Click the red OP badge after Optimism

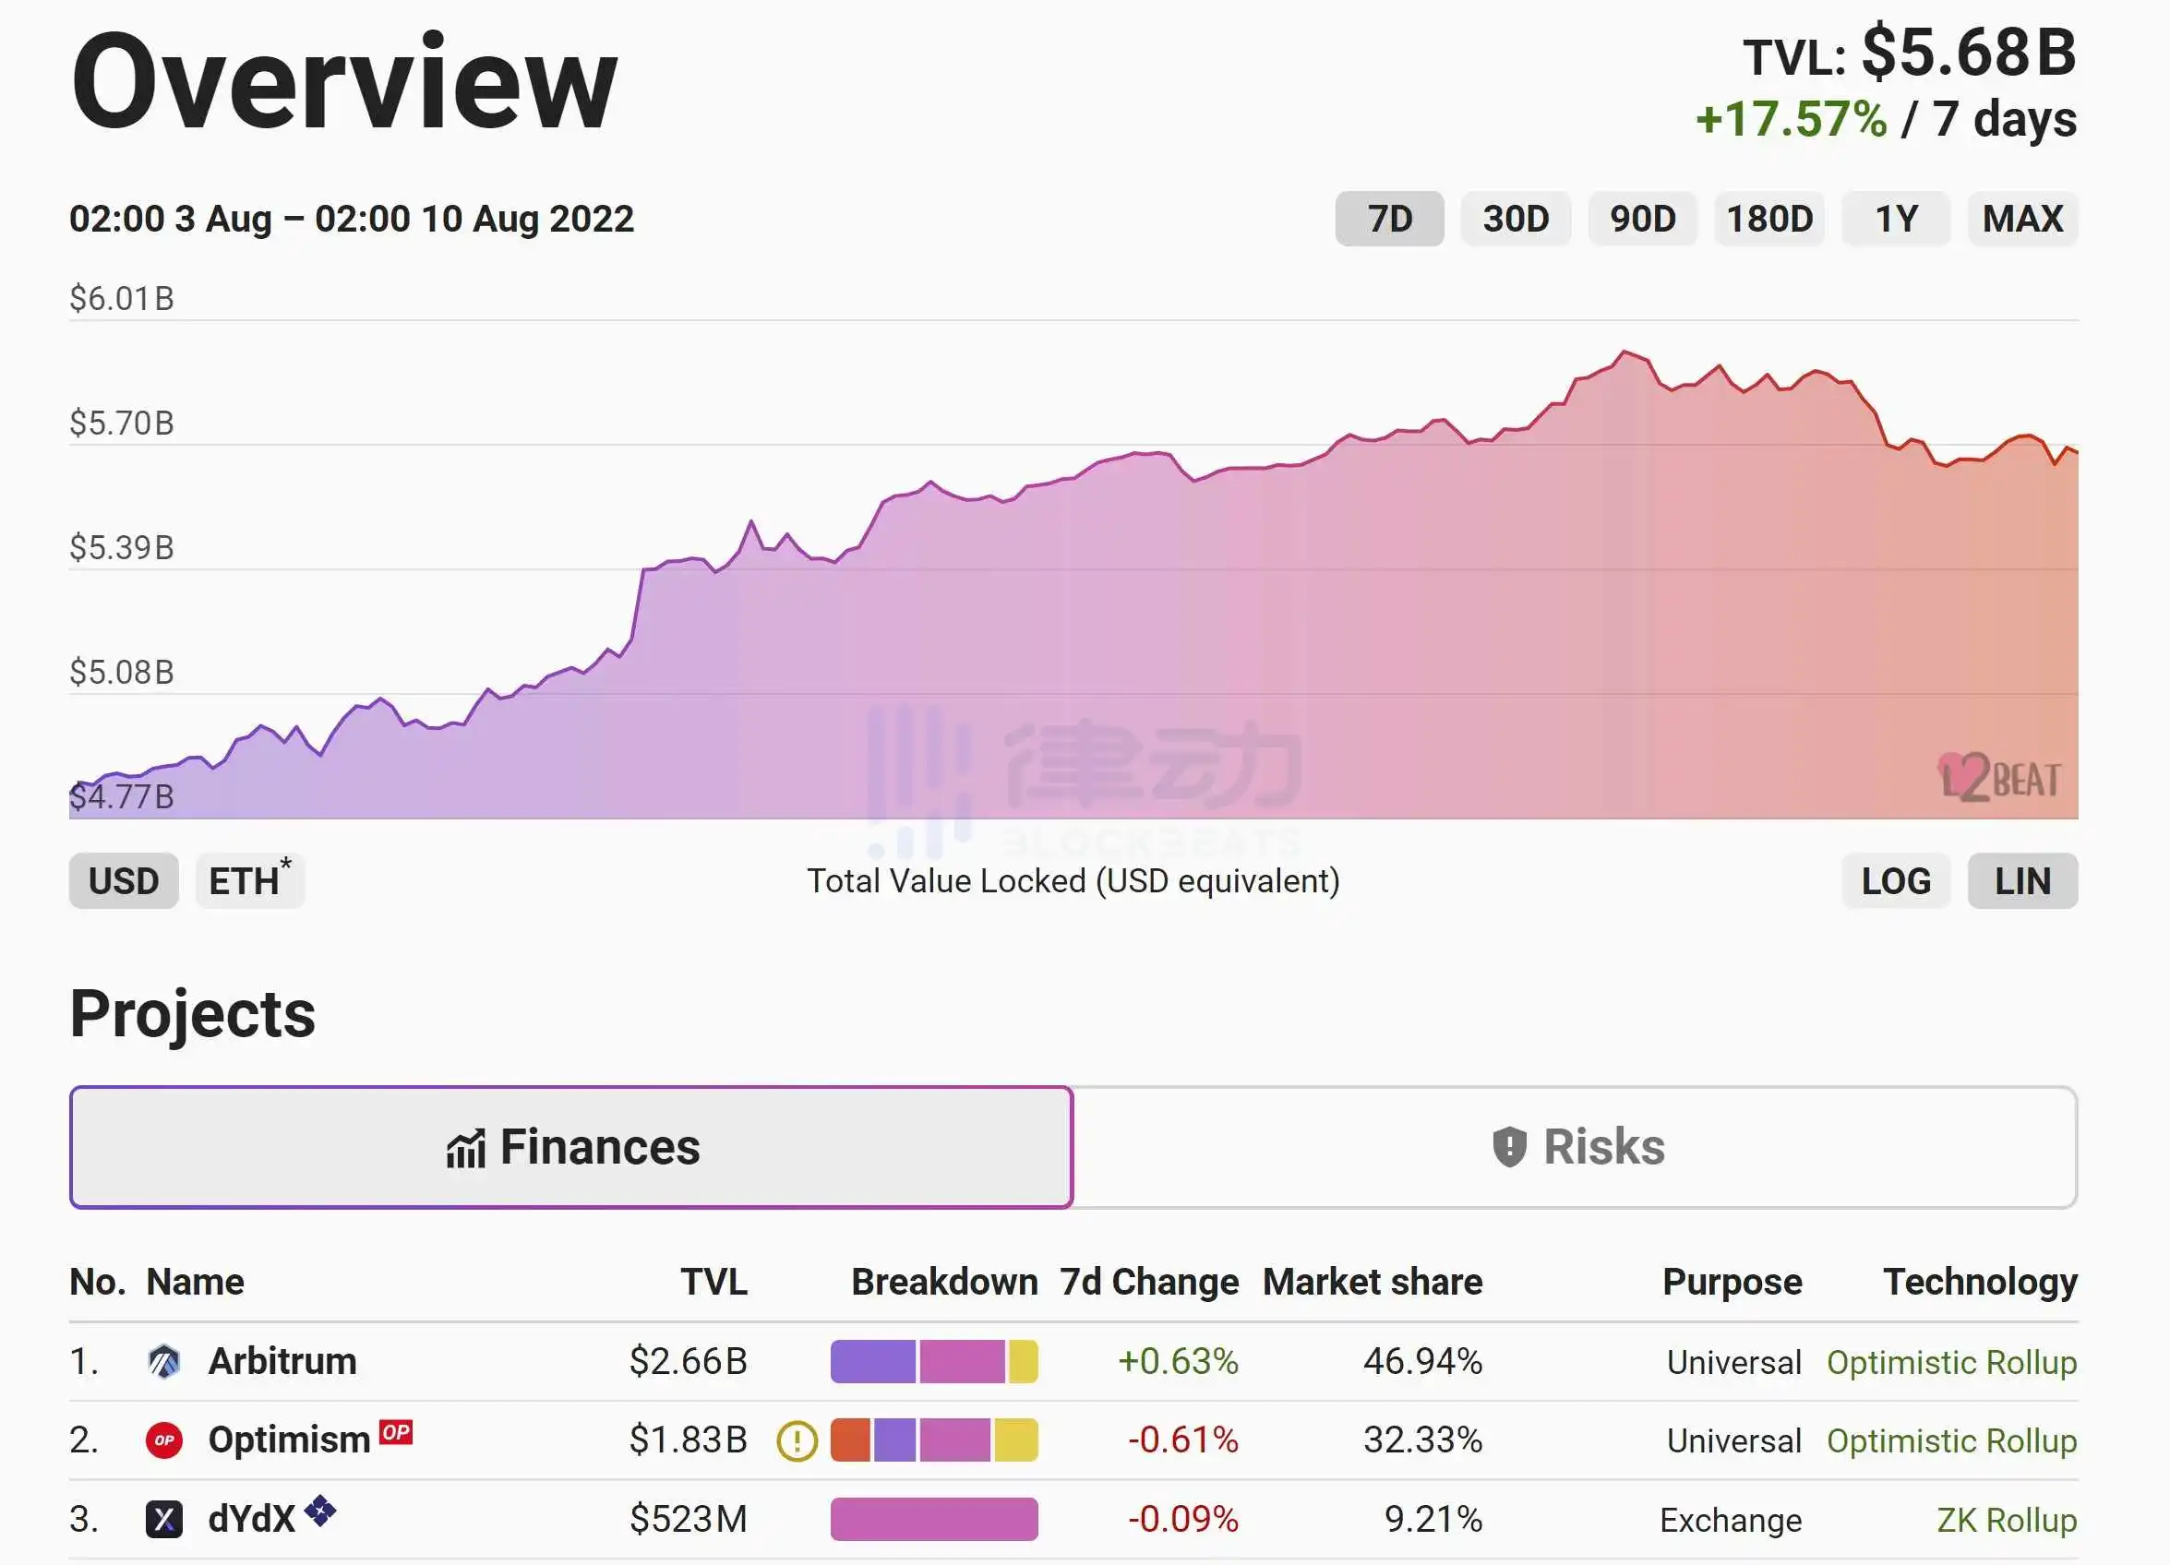(395, 1432)
